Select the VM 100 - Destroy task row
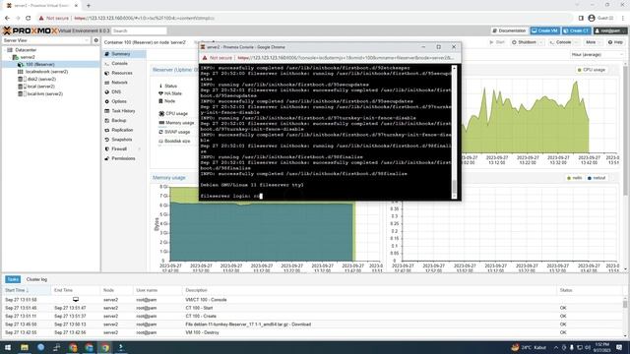This screenshot has height=354, width=630. [313, 332]
